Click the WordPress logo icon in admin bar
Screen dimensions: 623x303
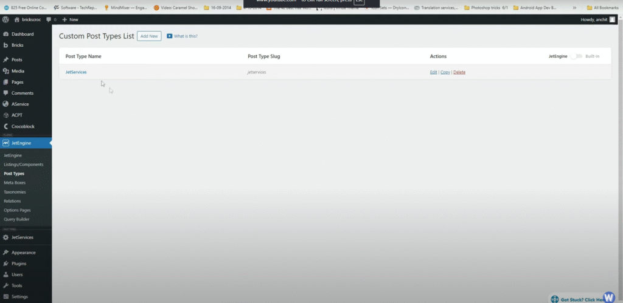[x=5, y=19]
